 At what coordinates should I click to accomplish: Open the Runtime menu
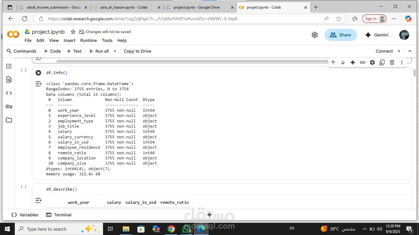click(x=89, y=41)
